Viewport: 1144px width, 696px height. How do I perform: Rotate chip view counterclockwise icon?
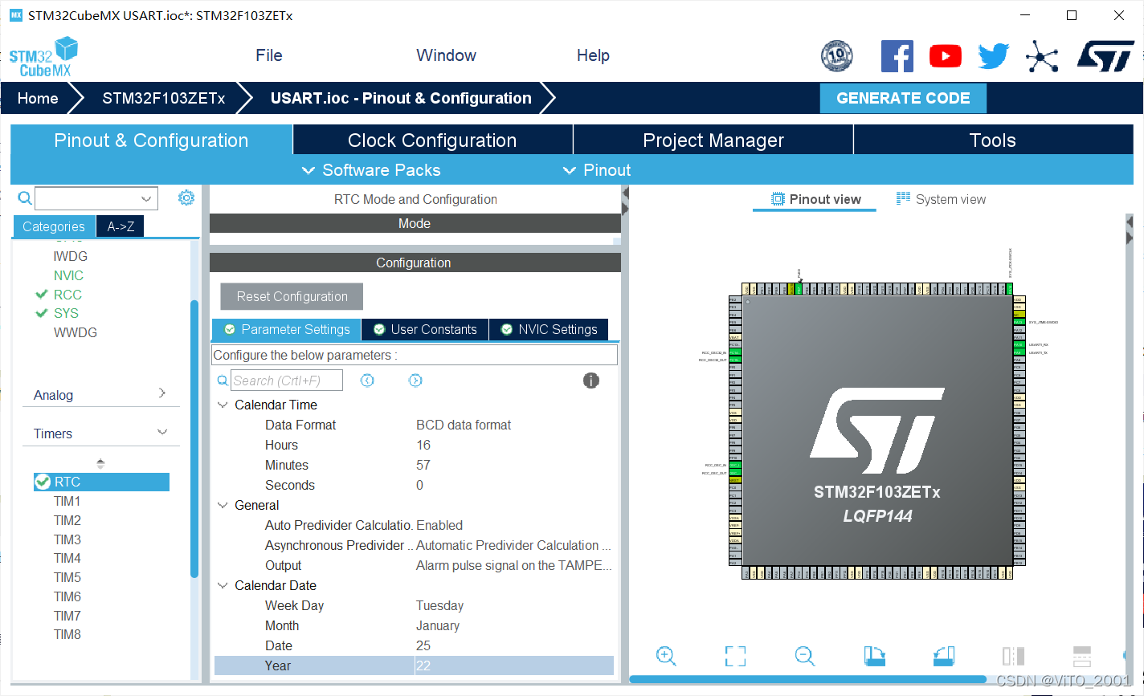[x=944, y=656]
